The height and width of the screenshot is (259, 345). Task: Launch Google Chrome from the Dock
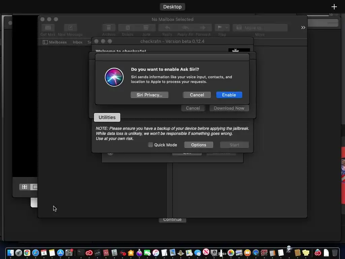click(x=27, y=253)
